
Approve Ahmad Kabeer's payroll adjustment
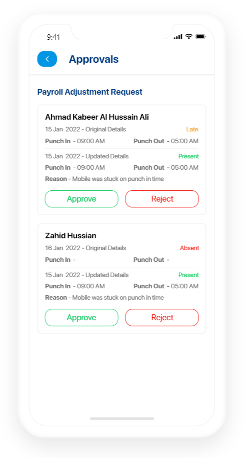82,199
